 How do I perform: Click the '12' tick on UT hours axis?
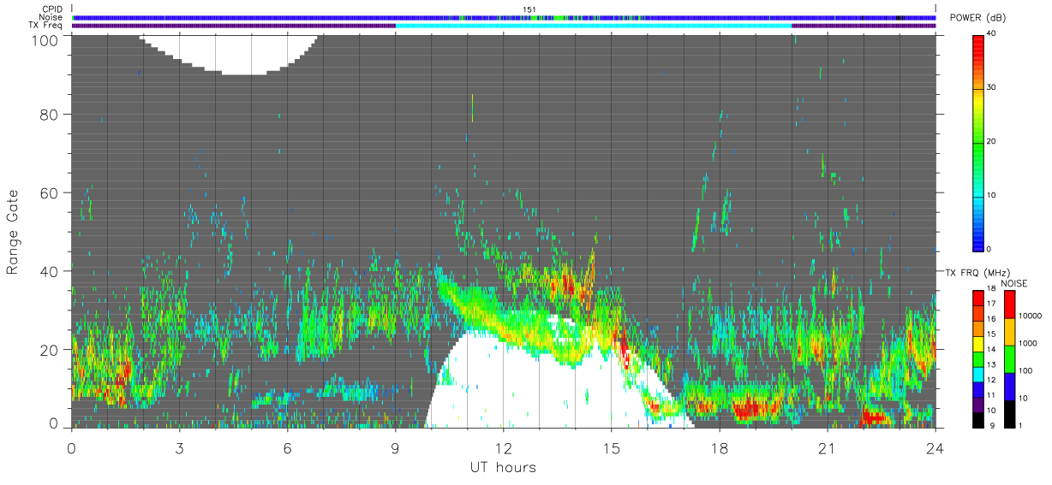point(504,448)
